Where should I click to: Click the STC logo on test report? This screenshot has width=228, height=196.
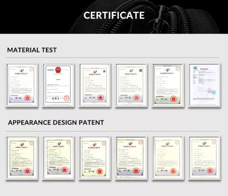pyautogui.click(x=195, y=68)
